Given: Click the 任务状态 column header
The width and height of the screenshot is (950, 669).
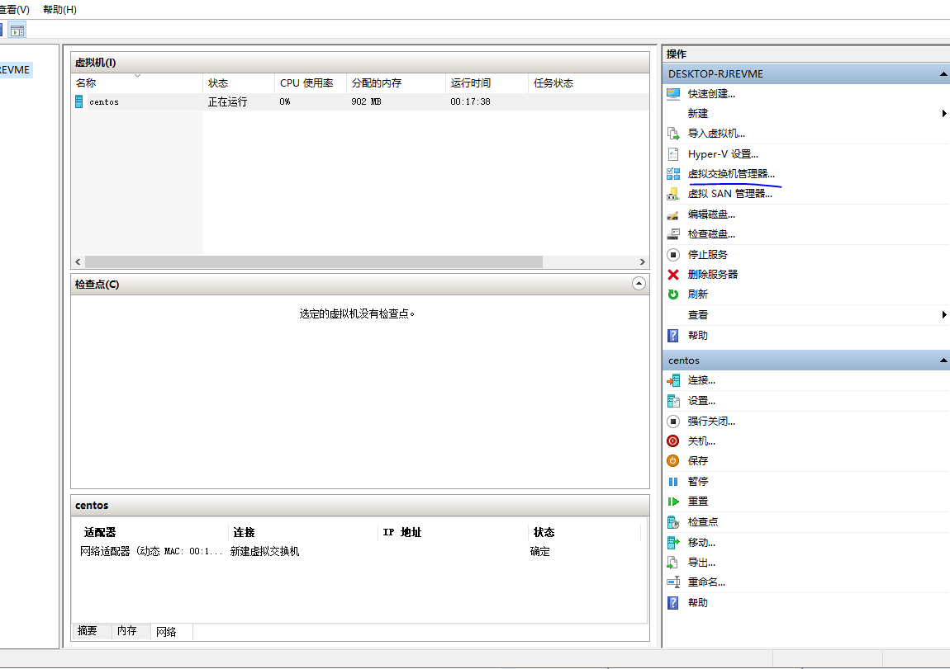Looking at the screenshot, I should tap(588, 82).
